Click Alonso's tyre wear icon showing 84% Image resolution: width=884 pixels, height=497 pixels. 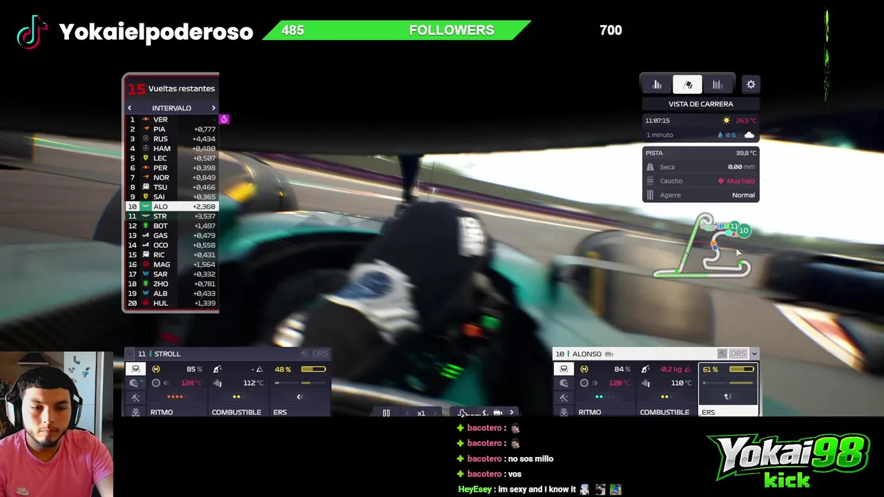(584, 369)
